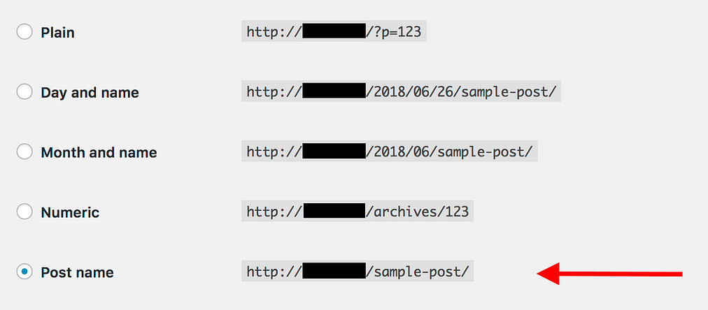Click the red arrow pointing at Post name
Viewport: 708px width, 310px height.
pos(609,274)
